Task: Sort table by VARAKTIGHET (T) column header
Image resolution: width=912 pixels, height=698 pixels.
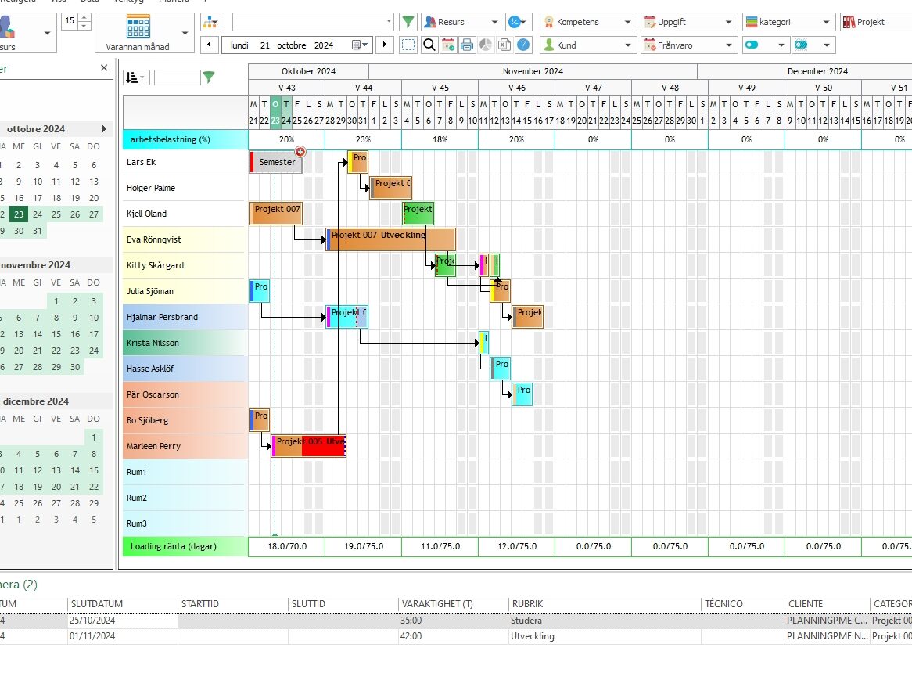Action: (453, 604)
